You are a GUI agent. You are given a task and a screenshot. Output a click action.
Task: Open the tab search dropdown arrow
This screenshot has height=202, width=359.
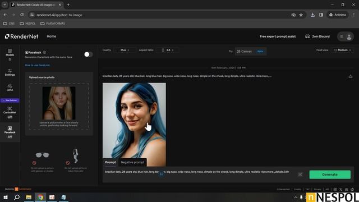coord(4,4)
